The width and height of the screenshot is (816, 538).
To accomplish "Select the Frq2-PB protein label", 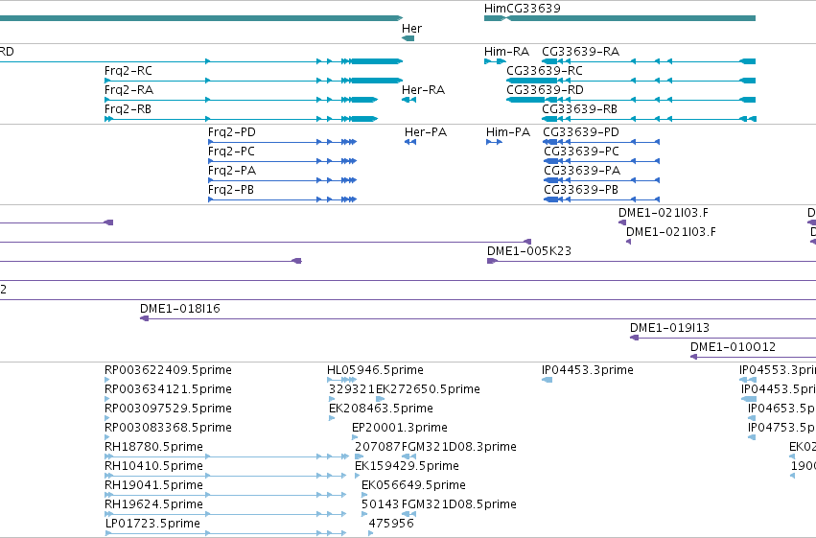I will (230, 190).
